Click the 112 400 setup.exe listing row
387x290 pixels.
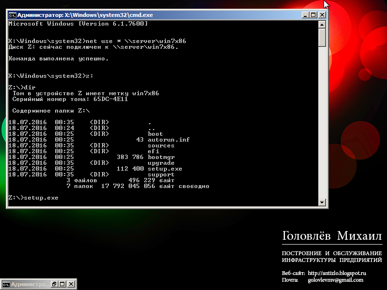tap(95, 169)
